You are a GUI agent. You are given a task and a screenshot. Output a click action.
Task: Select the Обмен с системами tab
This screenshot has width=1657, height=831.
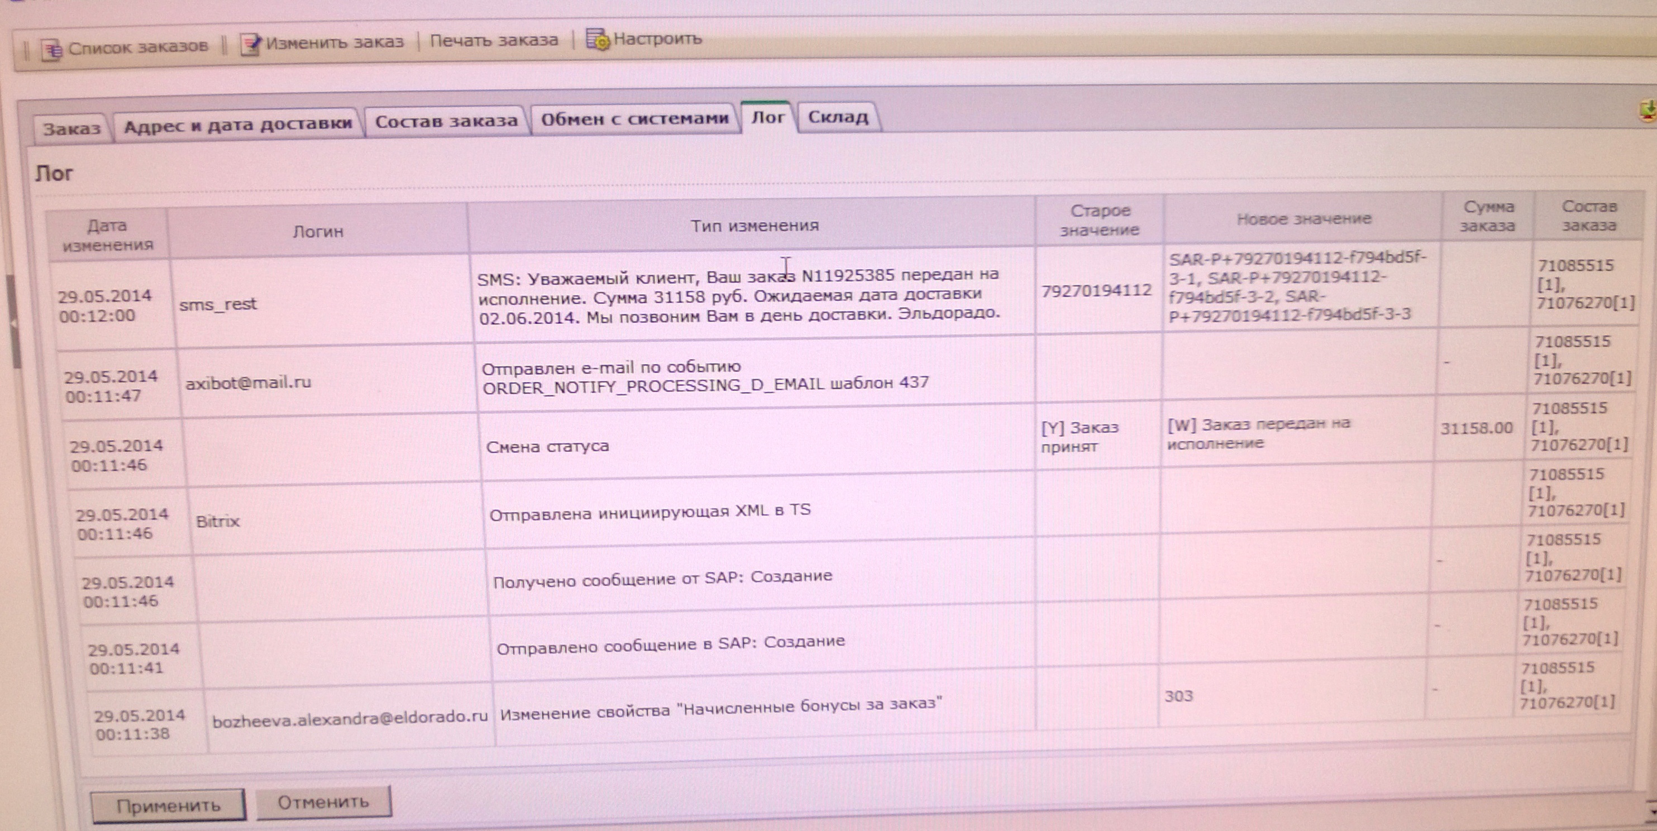pos(634,119)
